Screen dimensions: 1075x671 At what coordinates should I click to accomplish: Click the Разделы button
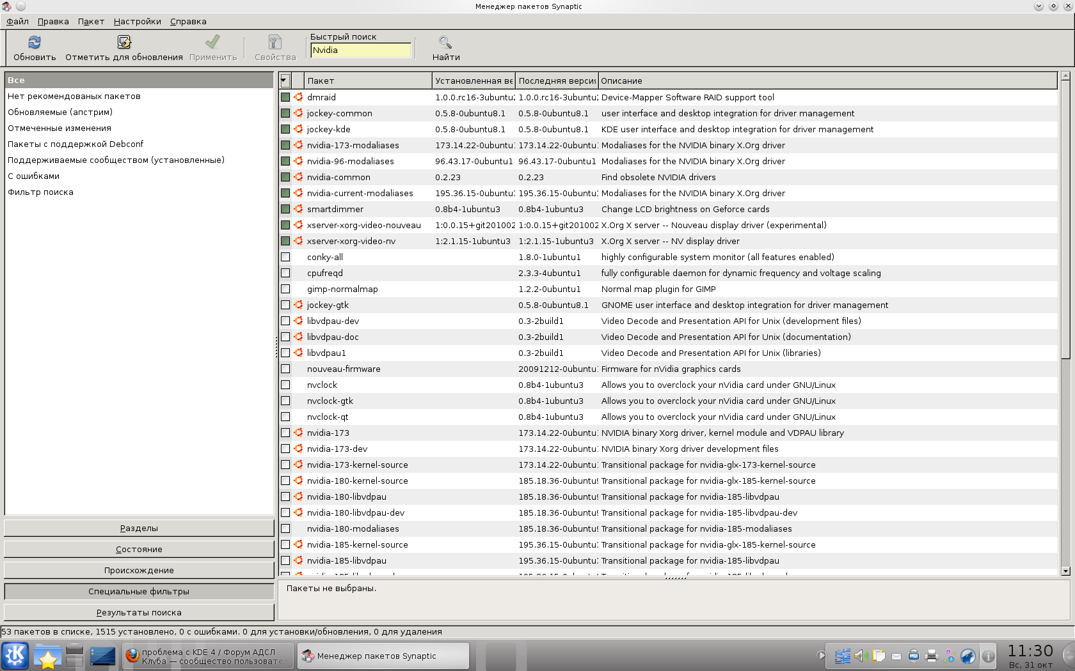[x=139, y=528]
